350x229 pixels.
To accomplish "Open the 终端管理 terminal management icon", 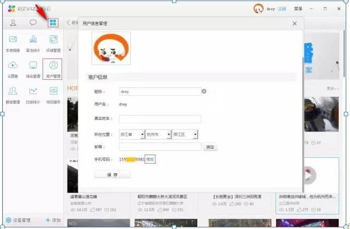I will (x=53, y=41).
